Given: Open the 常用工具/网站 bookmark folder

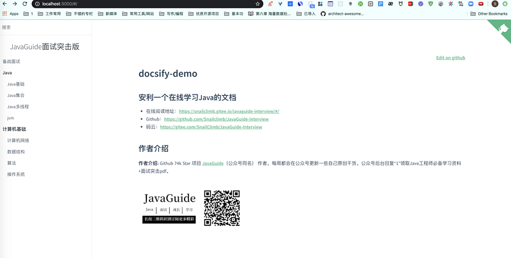Looking at the screenshot, I should click(138, 13).
